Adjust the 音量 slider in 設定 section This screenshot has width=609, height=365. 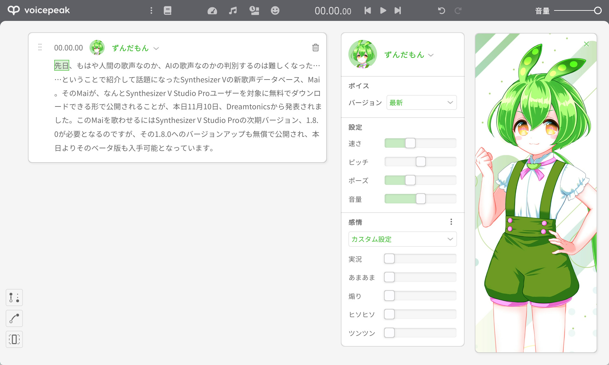420,199
